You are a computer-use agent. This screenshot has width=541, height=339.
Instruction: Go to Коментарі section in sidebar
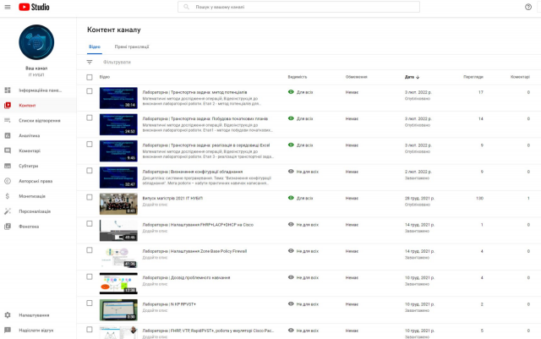tap(30, 150)
